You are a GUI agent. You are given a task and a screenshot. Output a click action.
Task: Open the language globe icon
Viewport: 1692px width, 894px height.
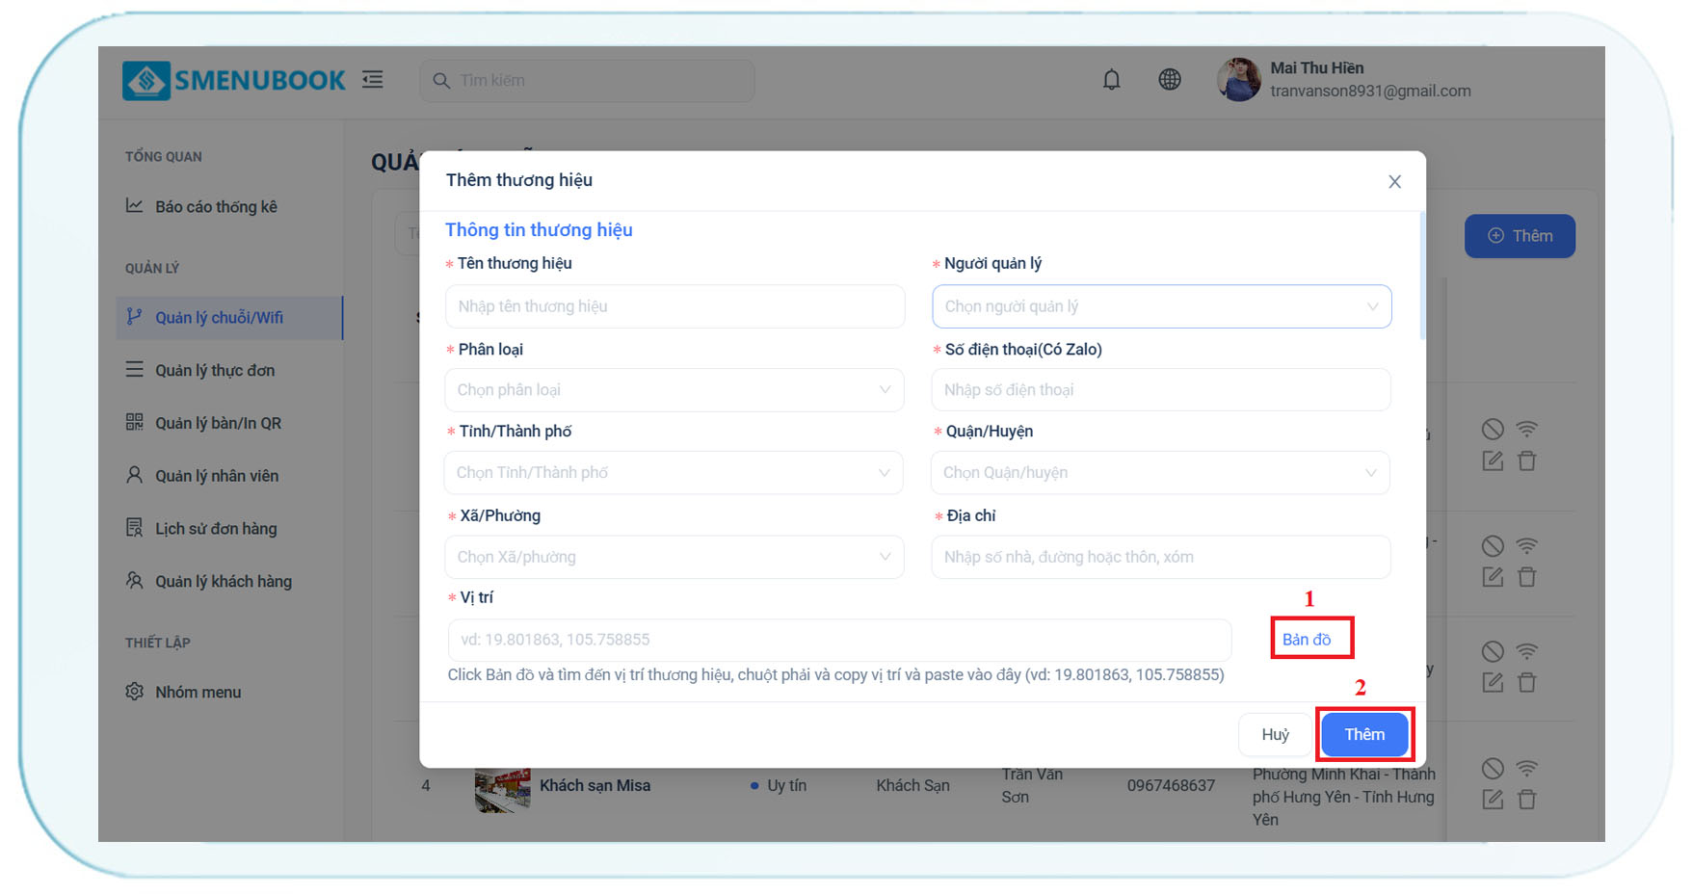point(1169,80)
